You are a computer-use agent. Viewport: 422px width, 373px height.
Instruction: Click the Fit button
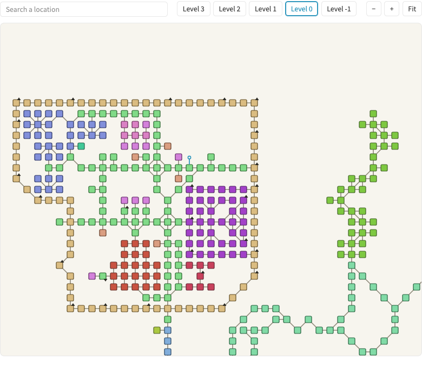coord(412,9)
